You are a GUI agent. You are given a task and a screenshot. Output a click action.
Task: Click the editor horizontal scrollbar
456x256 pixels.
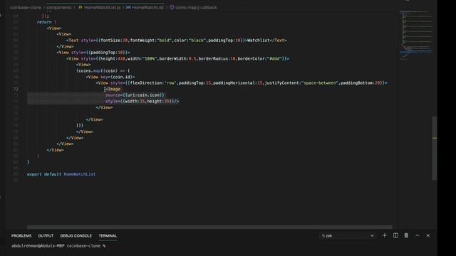point(209,227)
